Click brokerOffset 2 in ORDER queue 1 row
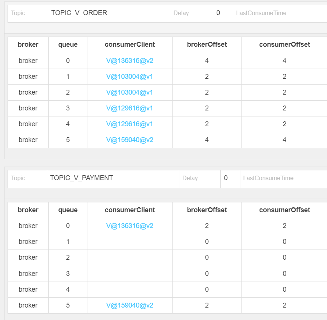The image size is (327, 320). [207, 77]
